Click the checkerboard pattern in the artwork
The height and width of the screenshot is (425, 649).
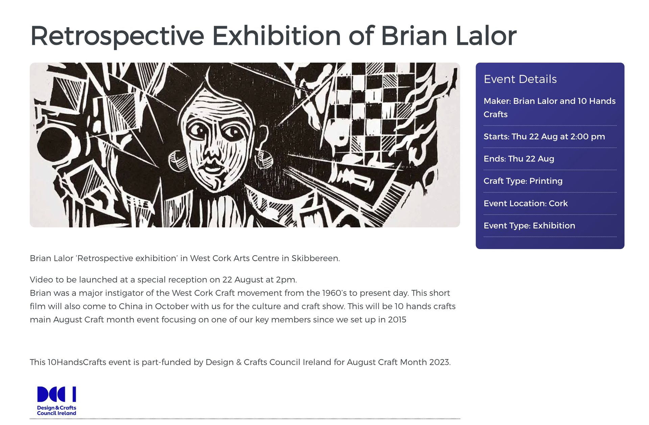pyautogui.click(x=367, y=108)
